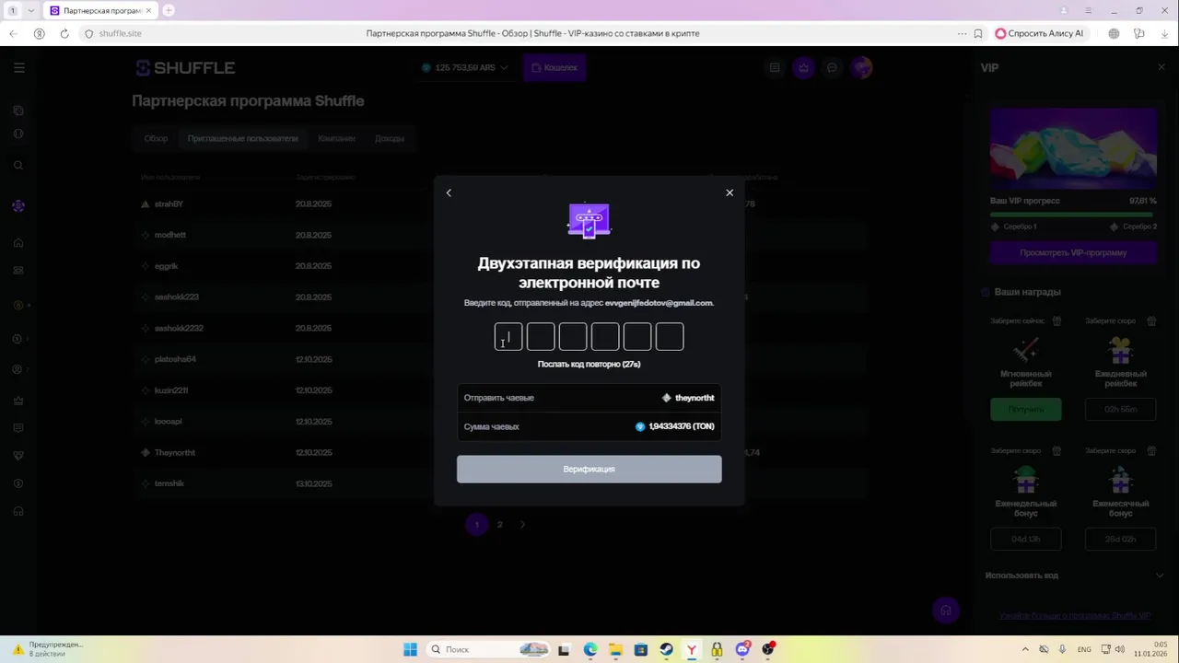Click the VIP crown icon in header
Screen dimensions: 1179x663
tap(804, 67)
